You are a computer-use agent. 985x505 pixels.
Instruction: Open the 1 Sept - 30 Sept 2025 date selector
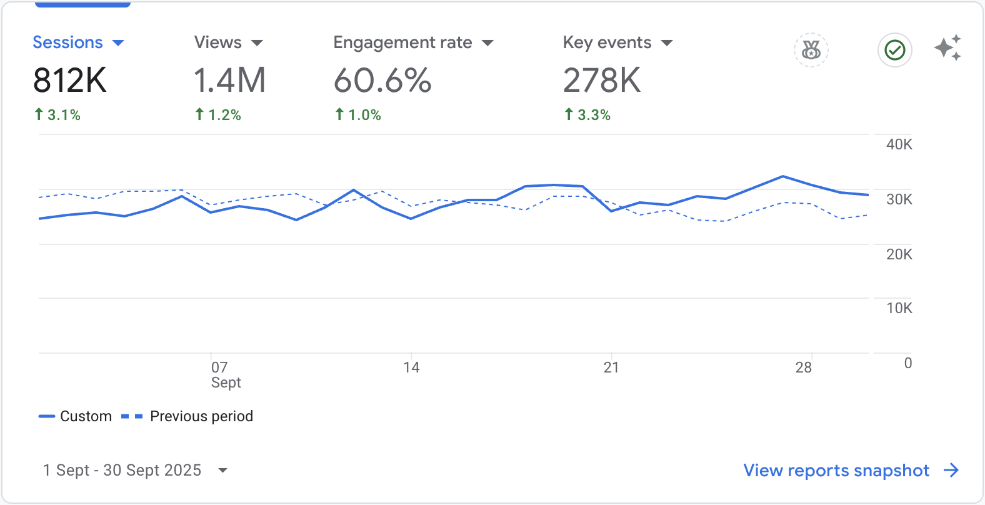pos(134,470)
